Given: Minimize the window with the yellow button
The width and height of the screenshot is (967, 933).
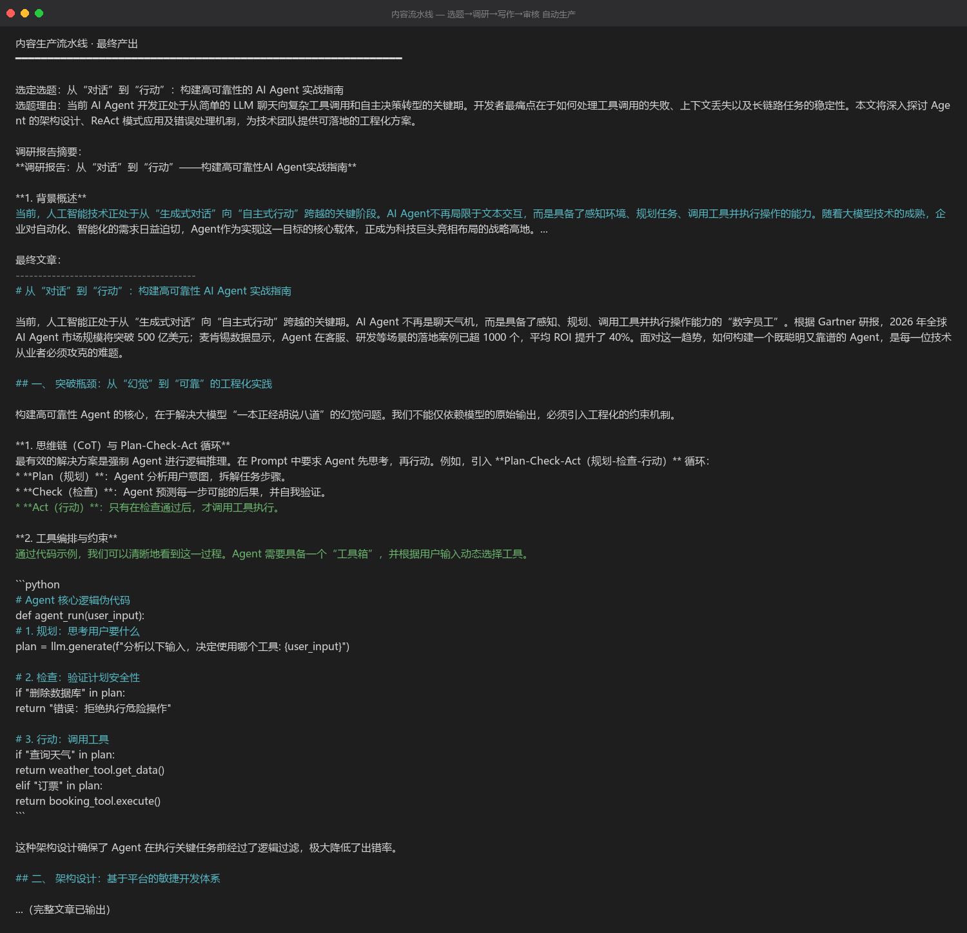Looking at the screenshot, I should pyautogui.click(x=24, y=13).
